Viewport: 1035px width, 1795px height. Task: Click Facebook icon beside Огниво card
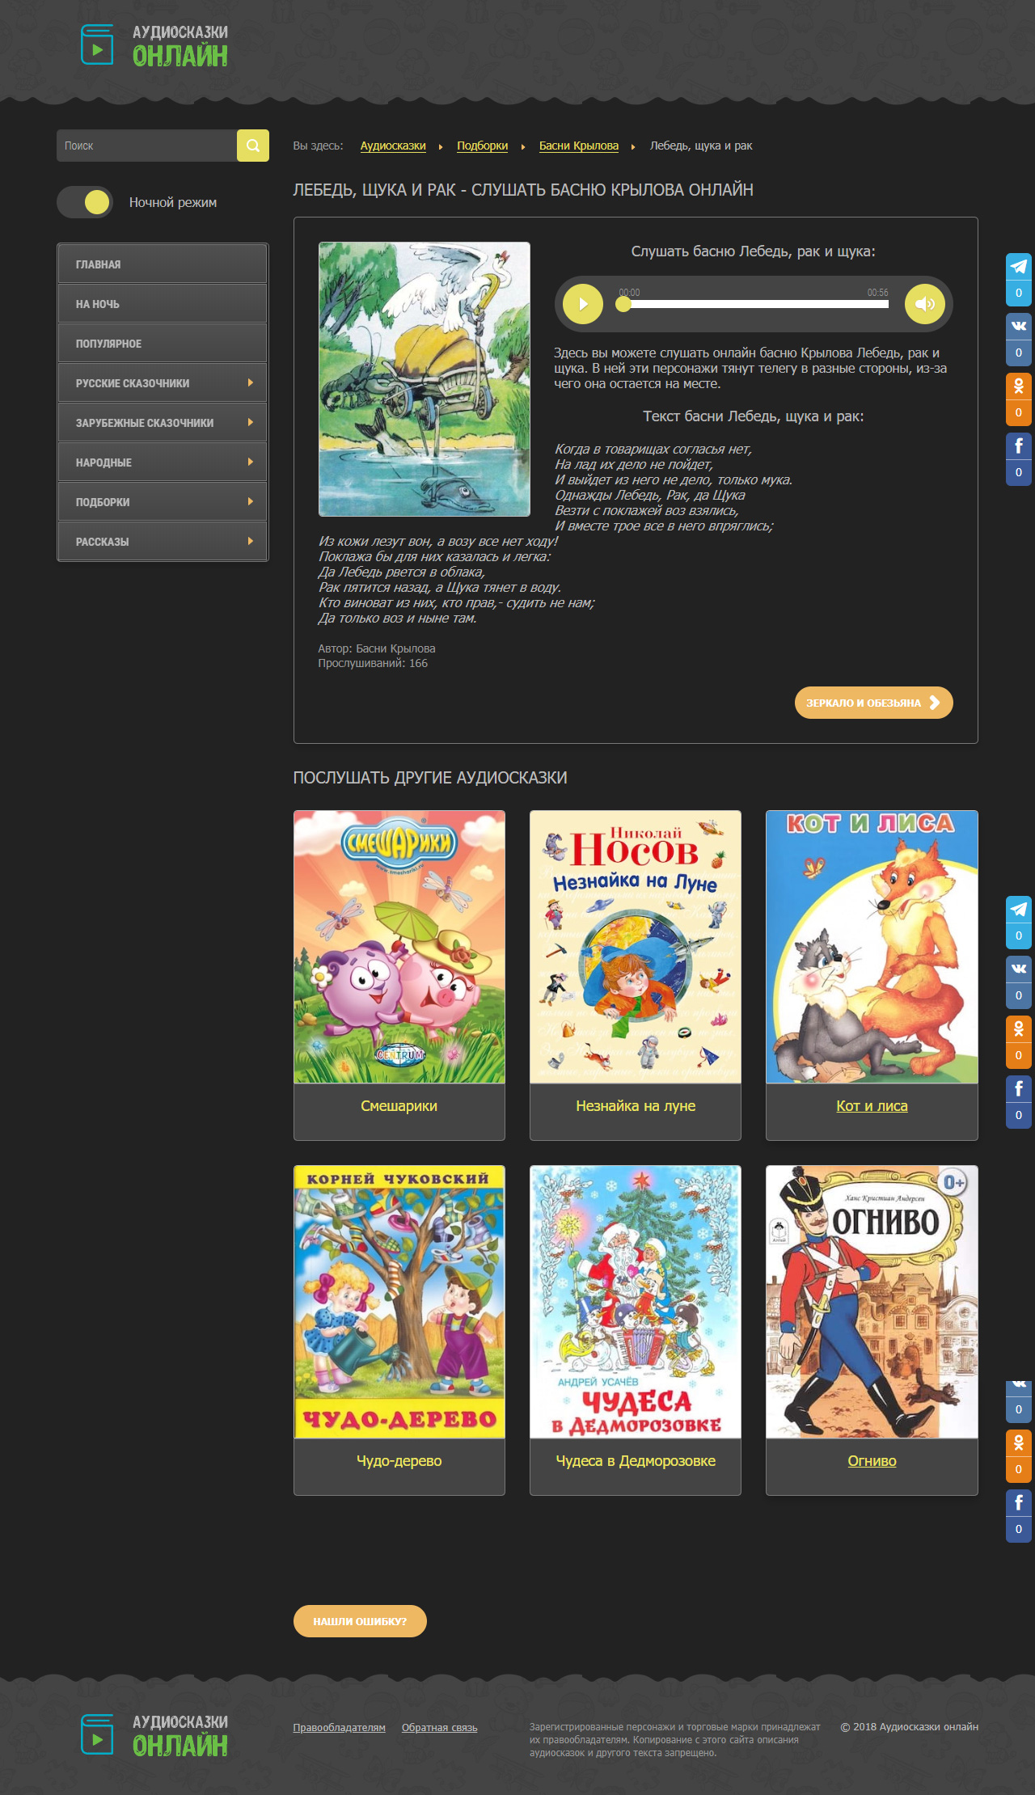(1019, 1502)
